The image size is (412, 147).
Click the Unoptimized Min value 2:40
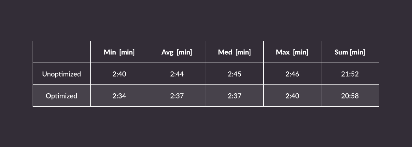(119, 74)
